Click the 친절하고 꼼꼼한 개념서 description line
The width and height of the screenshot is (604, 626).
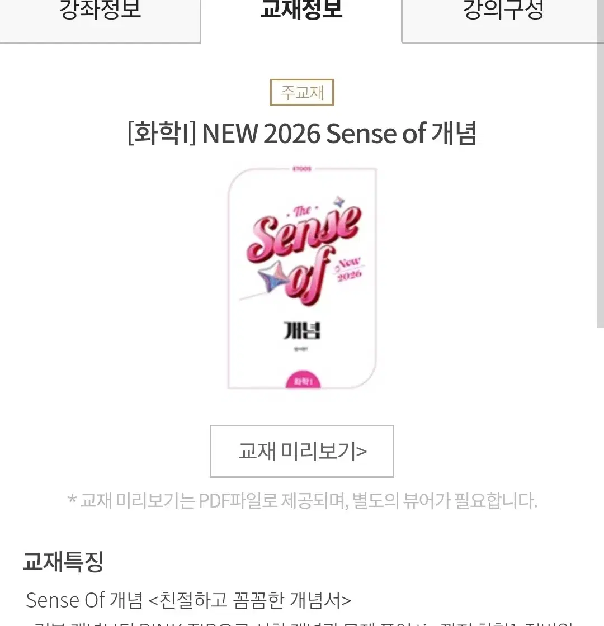point(188,600)
